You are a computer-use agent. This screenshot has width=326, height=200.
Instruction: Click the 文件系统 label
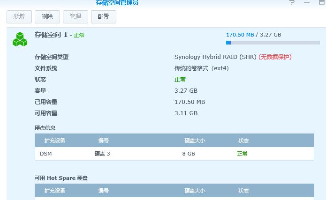pos(46,68)
